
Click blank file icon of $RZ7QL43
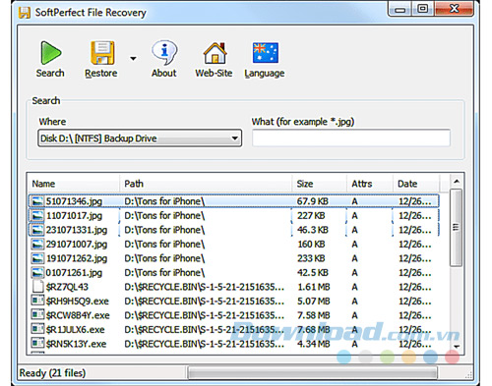(38, 286)
